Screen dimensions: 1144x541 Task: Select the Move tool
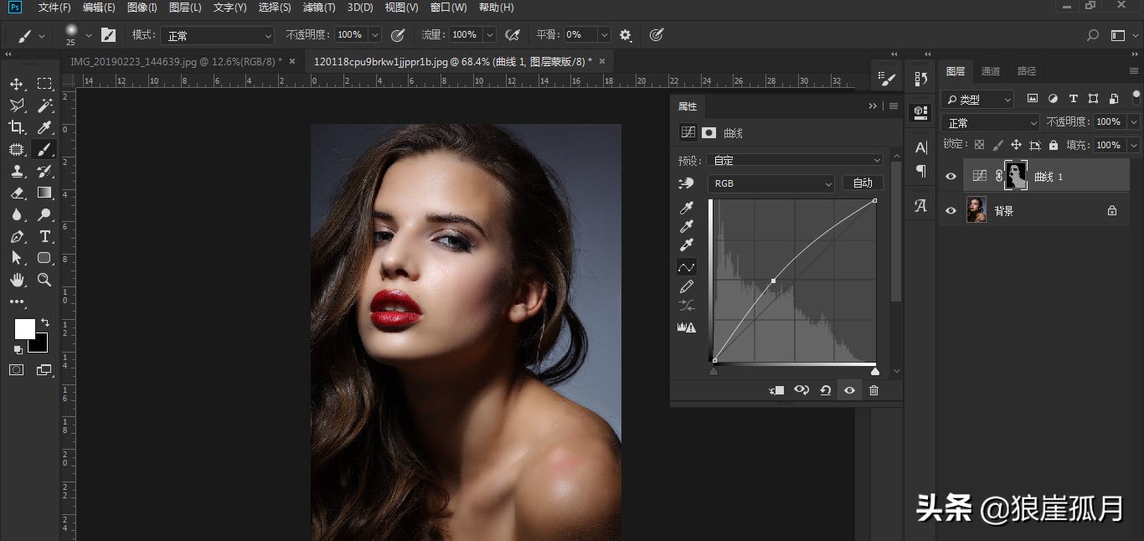pyautogui.click(x=17, y=84)
